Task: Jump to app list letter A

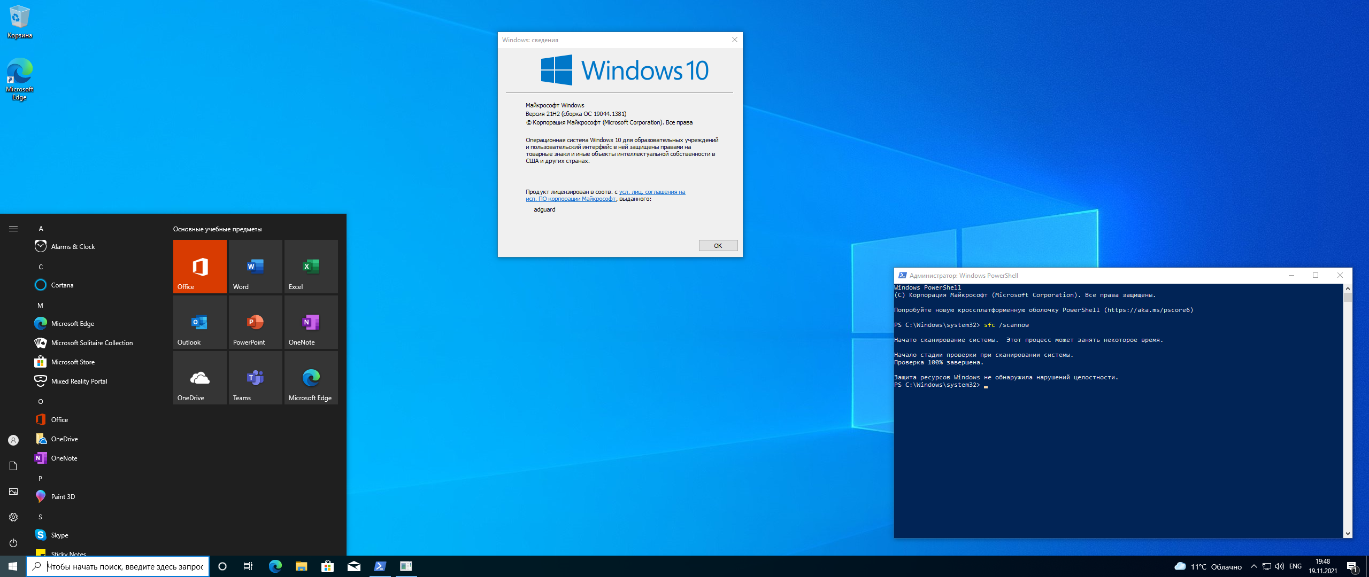Action: [x=41, y=228]
